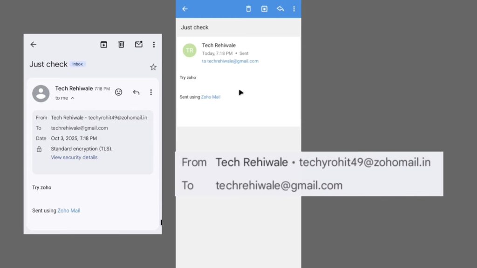Open the three-dot menu beside Gmail's reply arrow
477x268 pixels.
[151, 92]
